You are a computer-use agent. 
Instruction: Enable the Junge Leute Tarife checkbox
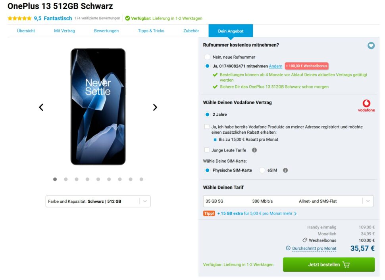point(206,150)
